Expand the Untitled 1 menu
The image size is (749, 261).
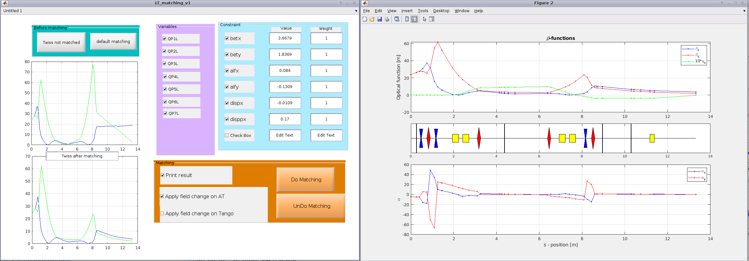coord(13,11)
